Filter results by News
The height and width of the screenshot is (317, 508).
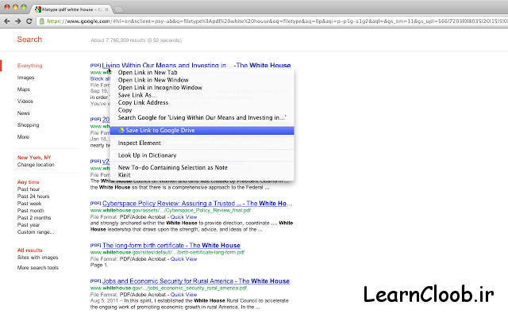click(23, 113)
